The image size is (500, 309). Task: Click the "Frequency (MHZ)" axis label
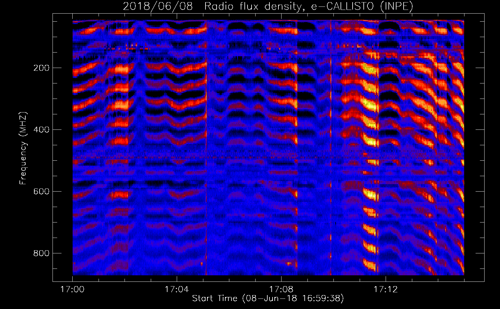point(23,148)
